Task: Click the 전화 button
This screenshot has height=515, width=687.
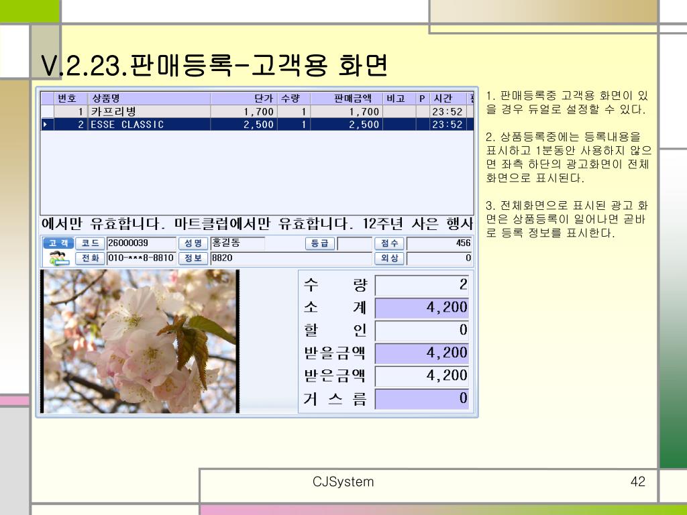Action: click(x=90, y=258)
